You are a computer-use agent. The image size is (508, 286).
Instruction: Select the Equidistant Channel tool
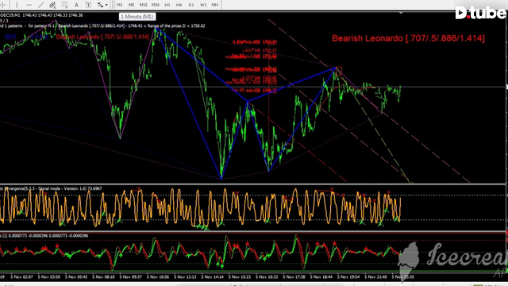(x=52, y=5)
